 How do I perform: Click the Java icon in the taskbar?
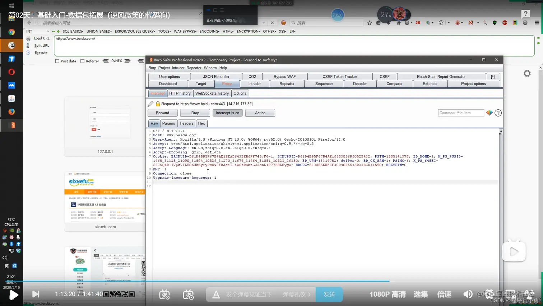point(11,99)
